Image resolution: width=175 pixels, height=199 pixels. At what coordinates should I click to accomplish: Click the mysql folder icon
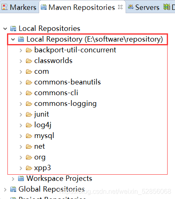[29, 136]
